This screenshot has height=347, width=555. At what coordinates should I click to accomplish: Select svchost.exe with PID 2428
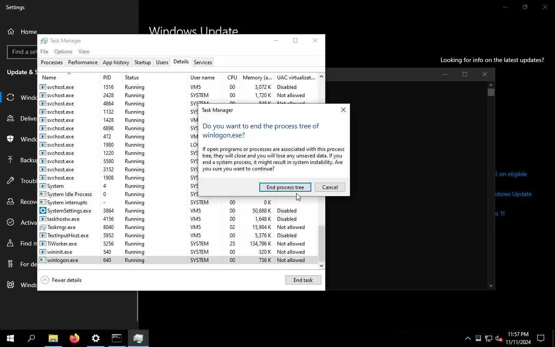pos(178,95)
